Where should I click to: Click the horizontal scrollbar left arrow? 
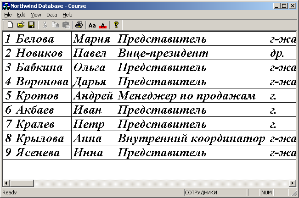click(x=6, y=183)
